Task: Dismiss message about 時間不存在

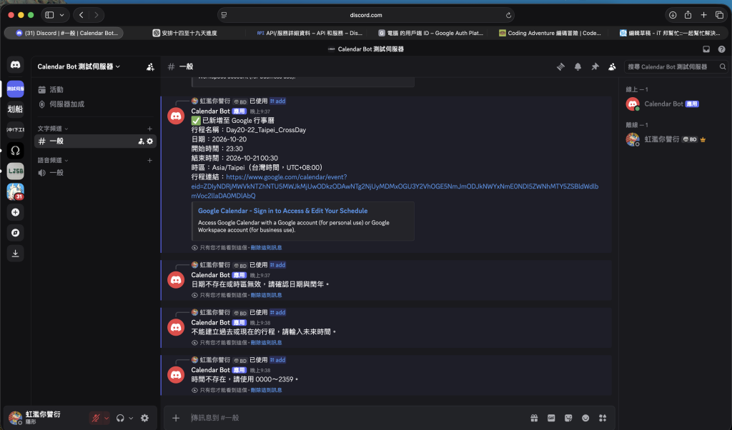Action: (x=266, y=391)
